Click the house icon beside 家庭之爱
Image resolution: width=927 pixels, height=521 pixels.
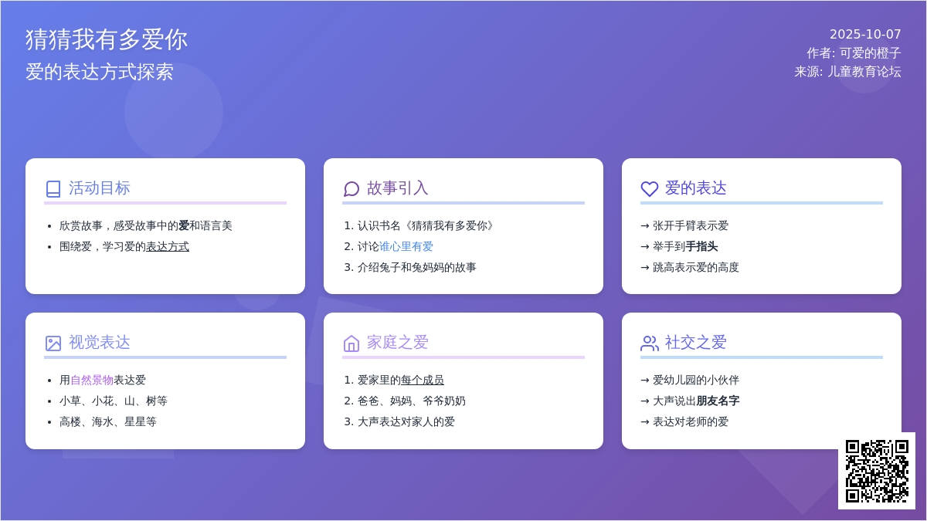click(351, 343)
